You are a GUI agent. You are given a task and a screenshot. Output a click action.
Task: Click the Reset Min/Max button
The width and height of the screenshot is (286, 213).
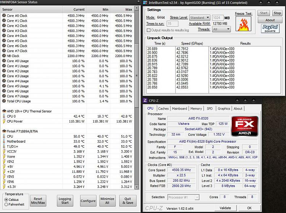(x=38, y=201)
